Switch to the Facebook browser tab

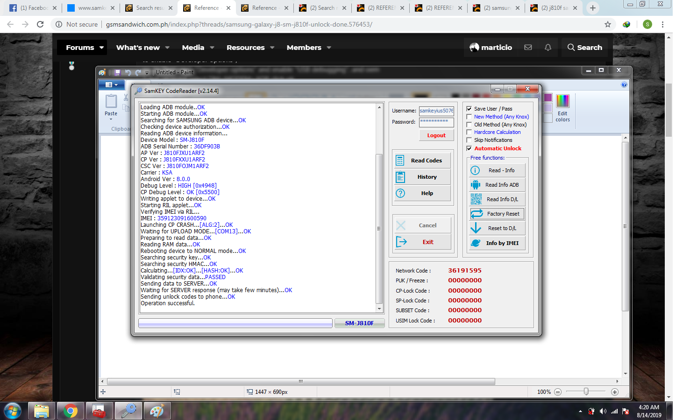click(33, 8)
